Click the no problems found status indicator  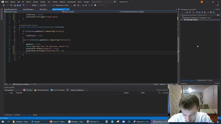[x=21, y=84]
